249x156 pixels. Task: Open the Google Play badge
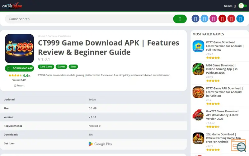(100, 144)
